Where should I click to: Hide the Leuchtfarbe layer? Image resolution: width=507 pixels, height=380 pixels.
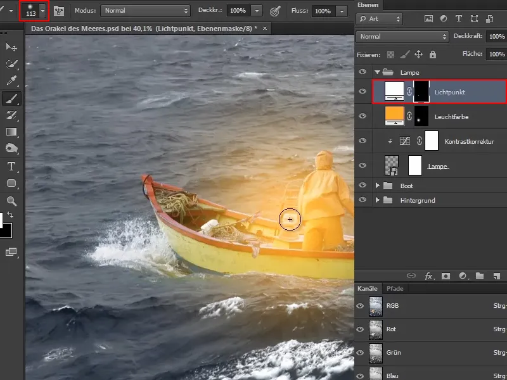click(x=363, y=116)
